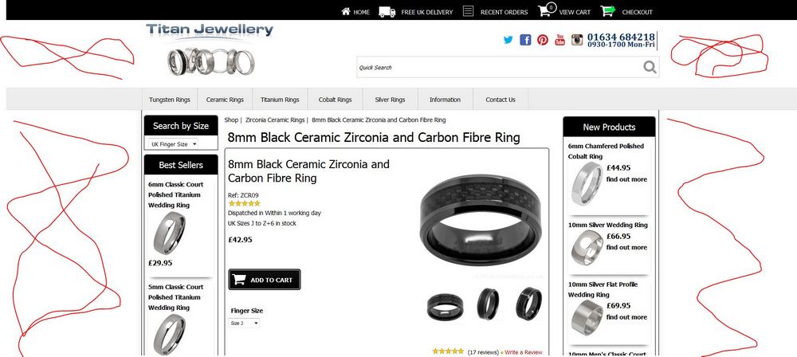Click in the Quick Search field
797x357 pixels.
[499, 67]
